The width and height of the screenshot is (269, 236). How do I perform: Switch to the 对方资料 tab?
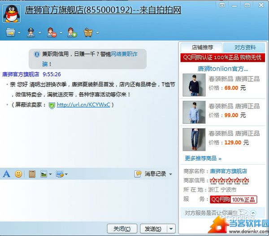pos(245,48)
